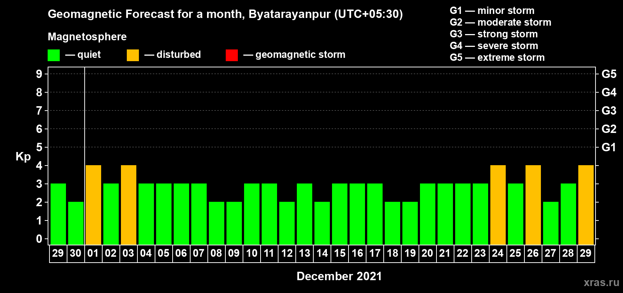The height and width of the screenshot is (293, 623).
Task: Click the date label '09' on the axis
Action: 234,253
